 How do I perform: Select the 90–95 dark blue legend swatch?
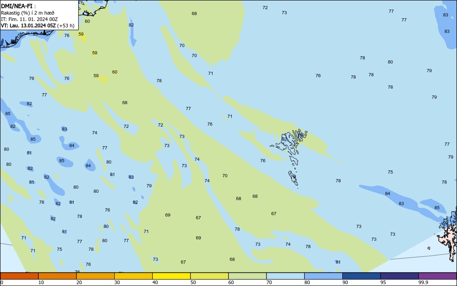tap(361, 276)
